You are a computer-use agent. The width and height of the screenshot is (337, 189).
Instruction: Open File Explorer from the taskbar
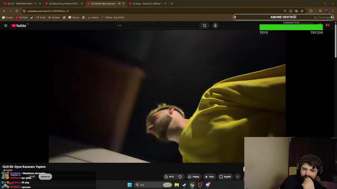pos(177,185)
